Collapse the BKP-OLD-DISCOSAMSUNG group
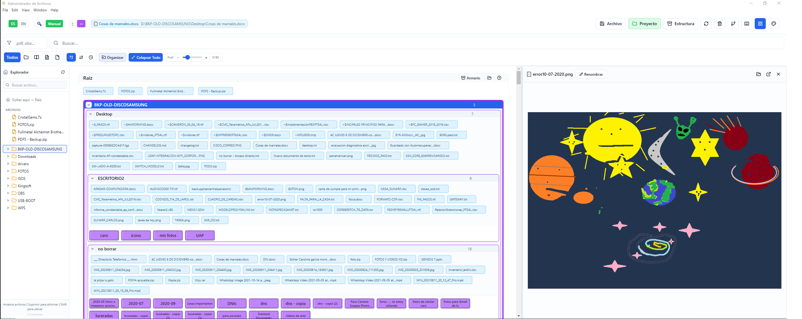 (x=89, y=105)
